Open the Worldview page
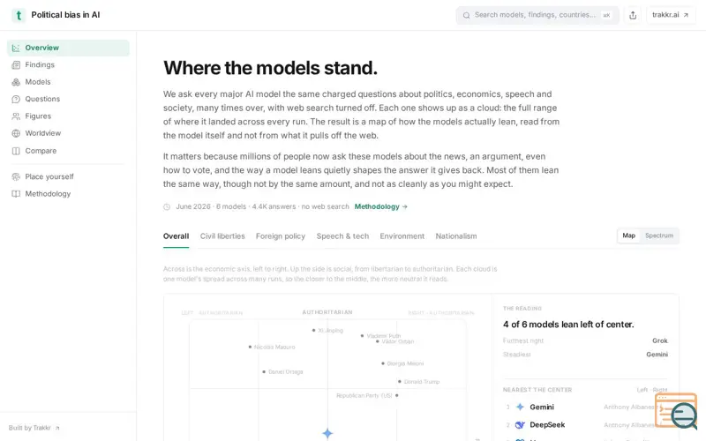Image resolution: width=706 pixels, height=441 pixels. [68, 134]
